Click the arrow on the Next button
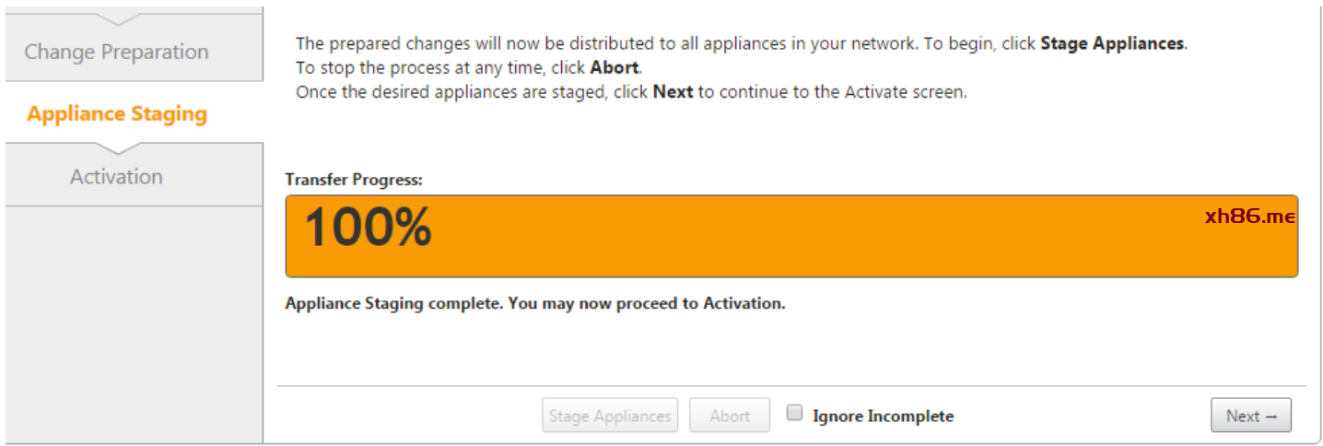The image size is (1323, 446). pyautogui.click(x=1271, y=417)
